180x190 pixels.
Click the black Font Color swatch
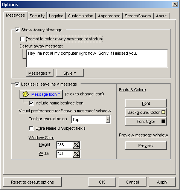pyautogui.click(x=163, y=121)
